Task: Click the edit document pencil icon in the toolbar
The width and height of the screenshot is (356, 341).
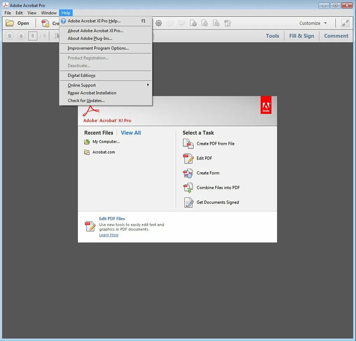Action: [x=227, y=23]
